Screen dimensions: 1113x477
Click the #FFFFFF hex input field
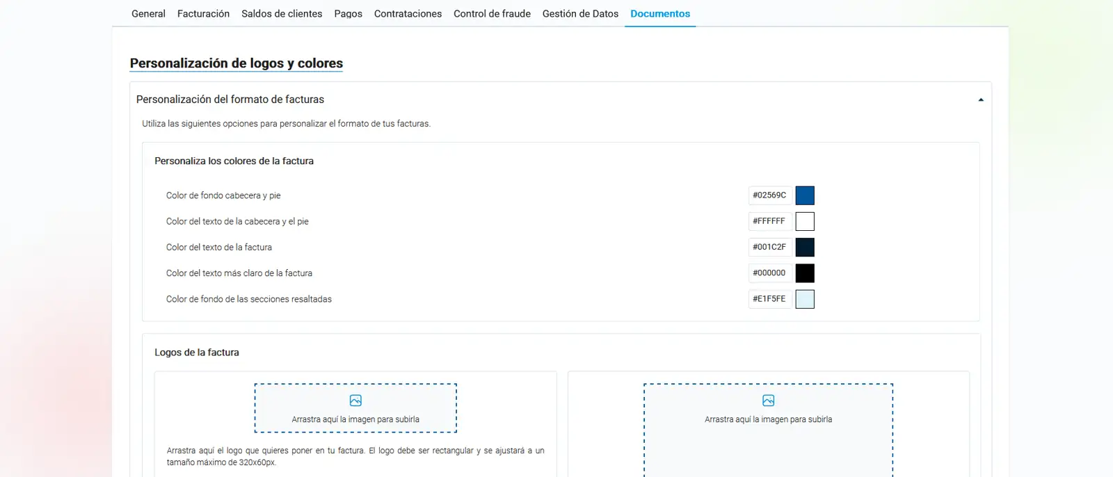point(769,221)
